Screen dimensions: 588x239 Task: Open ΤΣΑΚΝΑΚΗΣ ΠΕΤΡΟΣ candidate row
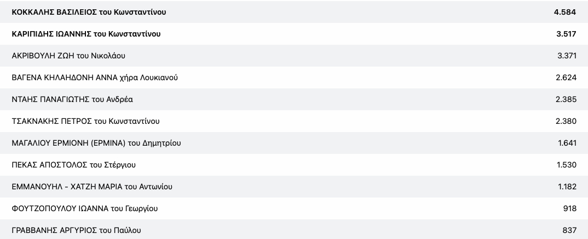tap(85, 121)
